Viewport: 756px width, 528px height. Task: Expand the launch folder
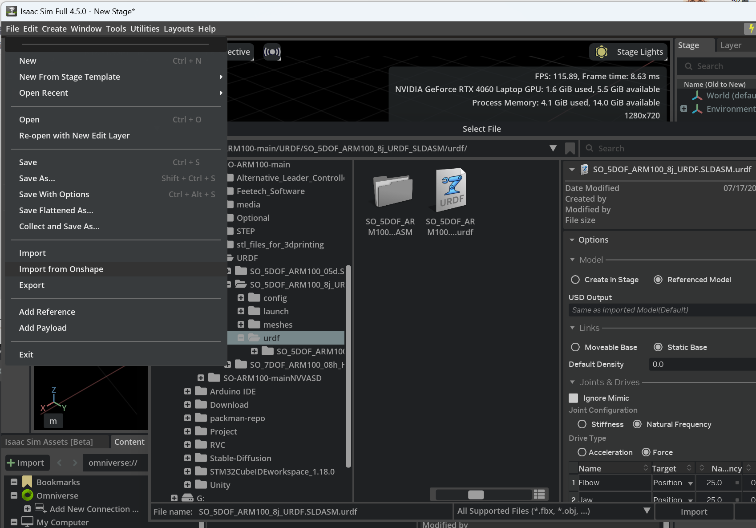click(x=241, y=311)
